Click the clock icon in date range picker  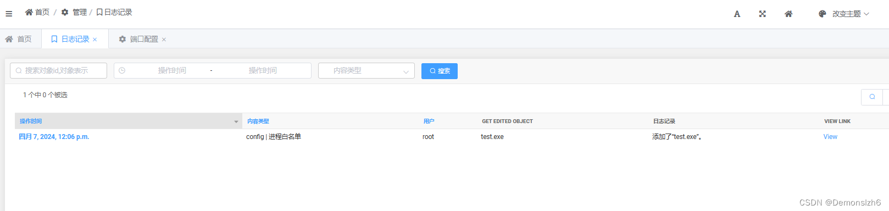(122, 71)
